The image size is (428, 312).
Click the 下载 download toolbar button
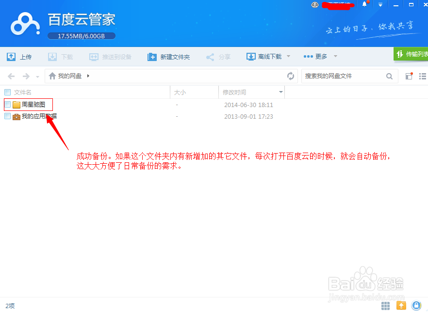60,57
